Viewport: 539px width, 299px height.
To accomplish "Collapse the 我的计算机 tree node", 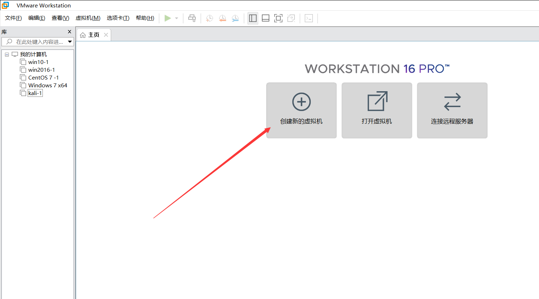I will click(7, 54).
